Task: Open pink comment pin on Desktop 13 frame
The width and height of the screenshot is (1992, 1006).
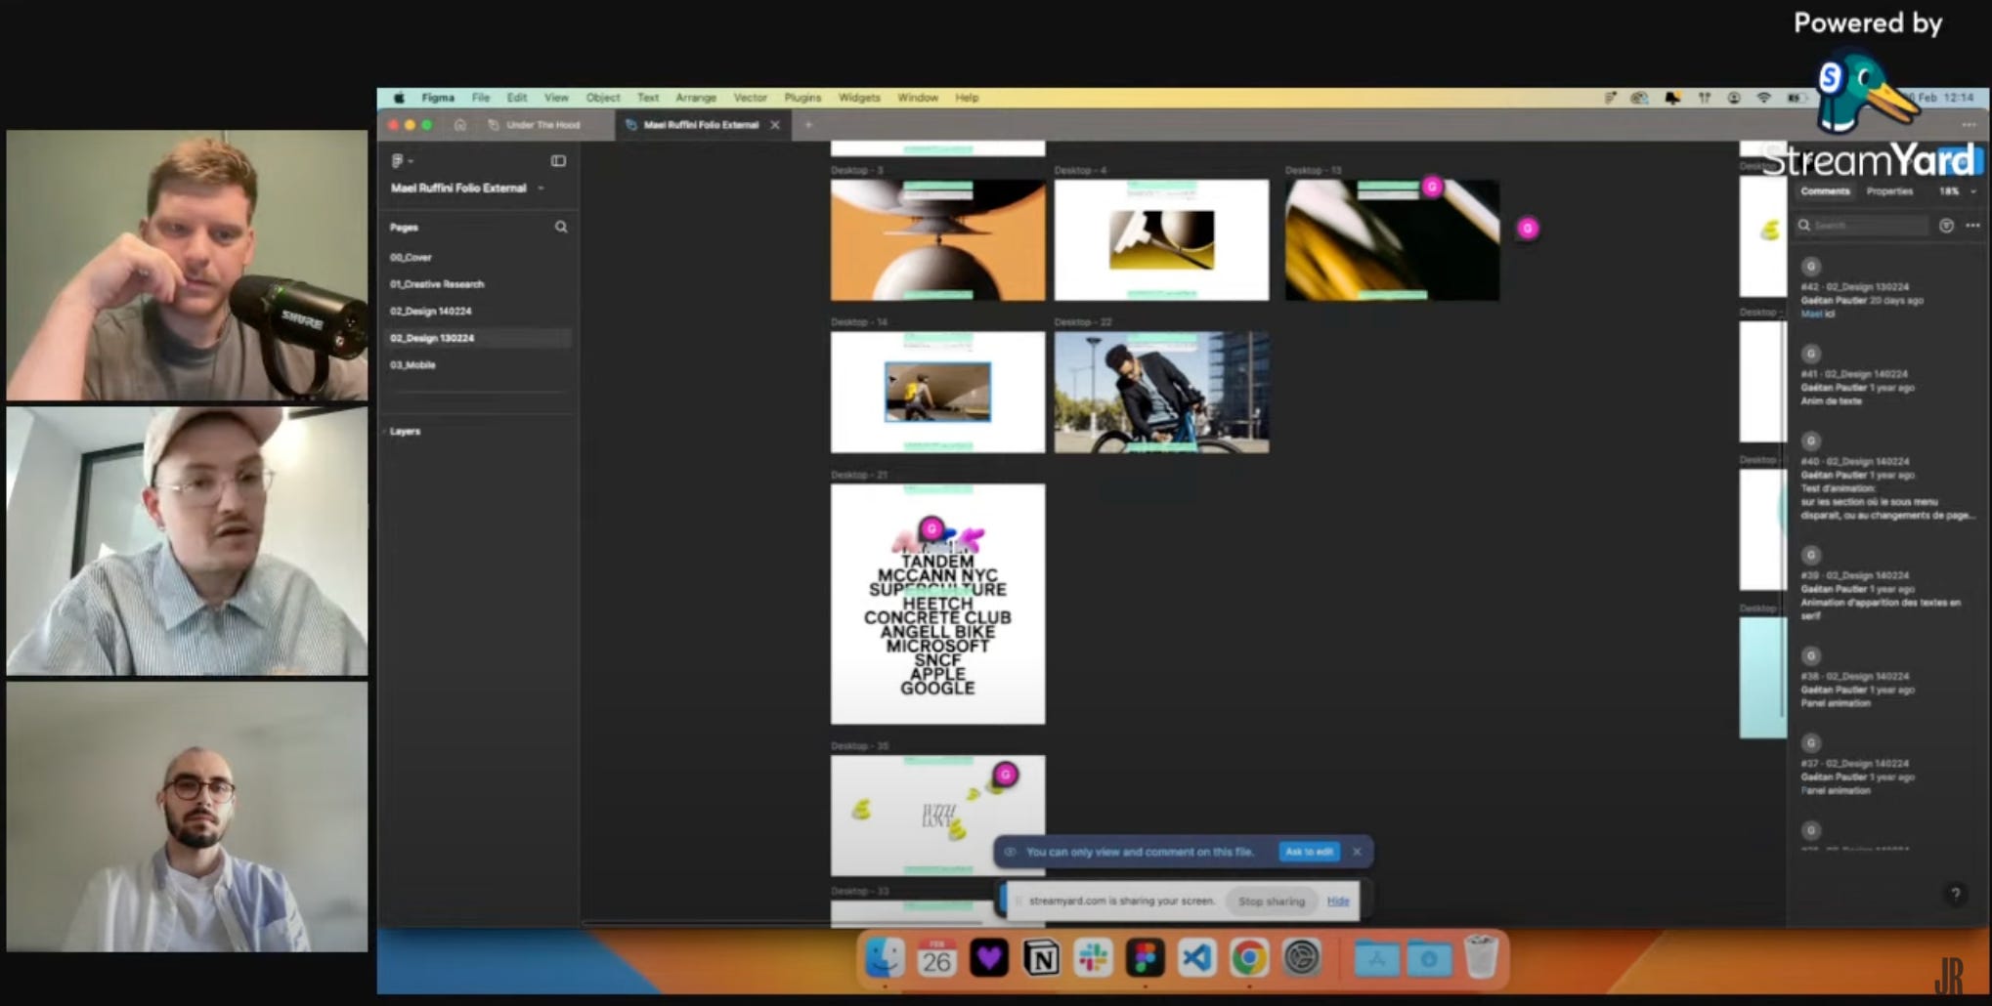Action: pyautogui.click(x=1432, y=187)
